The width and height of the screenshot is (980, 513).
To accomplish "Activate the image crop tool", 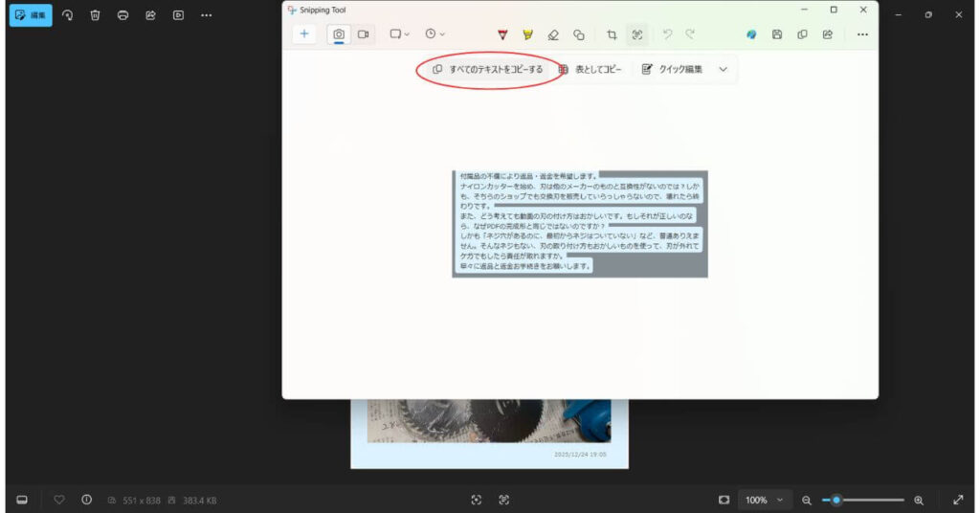I will [612, 35].
